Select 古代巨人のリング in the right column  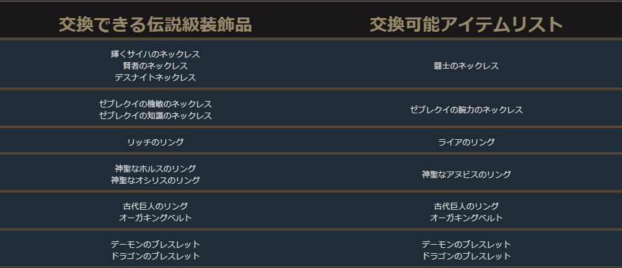466,207
